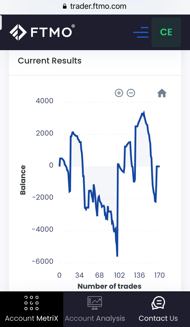Viewport: 190px width, 327px height.
Task: Click the padlock icon in address bar
Action: point(65,6)
